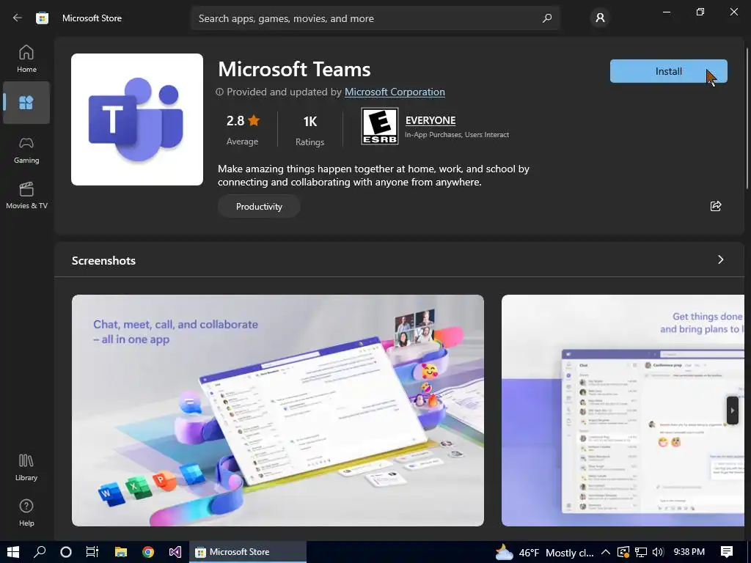Click the Microsoft Store logo icon

[x=42, y=18]
